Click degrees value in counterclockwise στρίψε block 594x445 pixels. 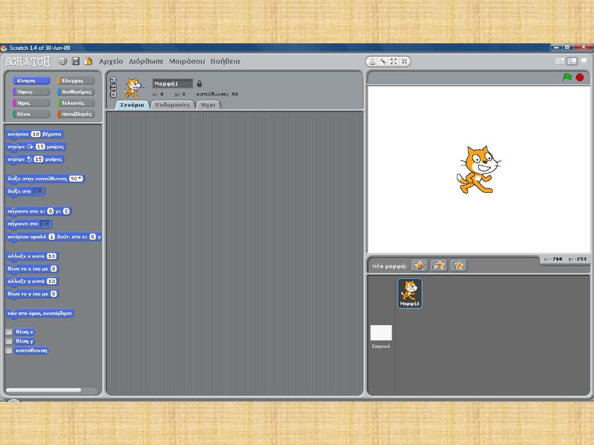[x=38, y=159]
